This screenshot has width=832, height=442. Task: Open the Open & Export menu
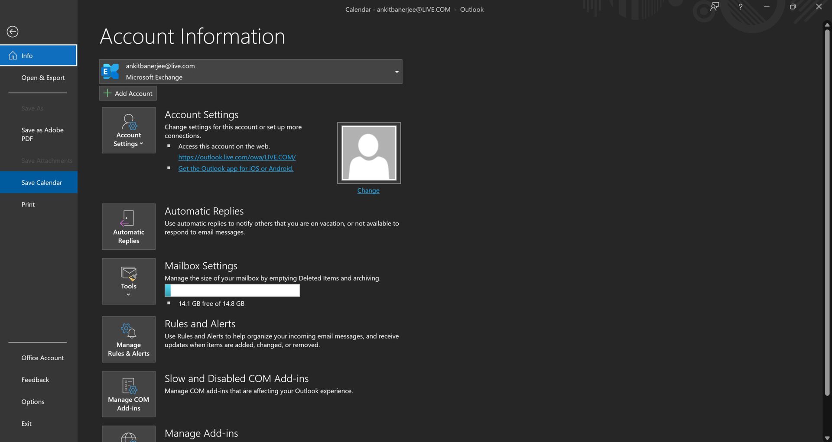43,78
